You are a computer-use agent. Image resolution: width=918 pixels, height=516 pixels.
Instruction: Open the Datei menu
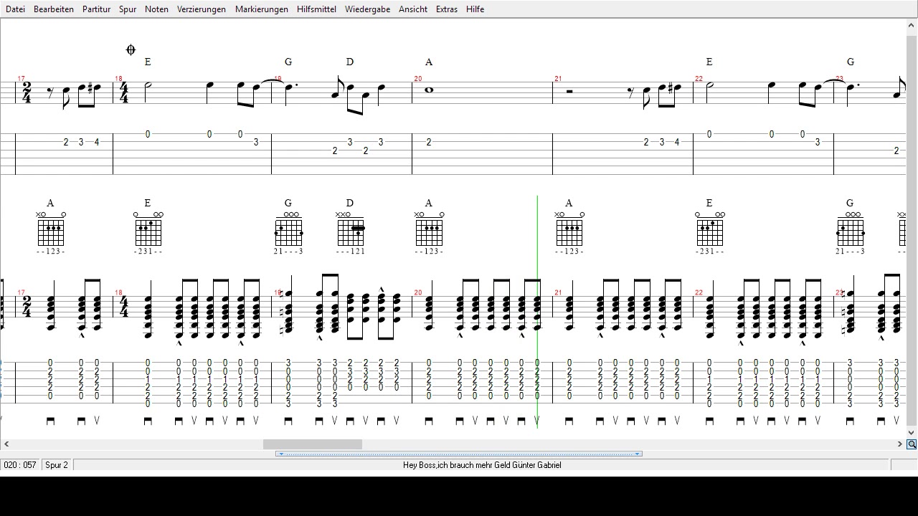click(x=15, y=9)
